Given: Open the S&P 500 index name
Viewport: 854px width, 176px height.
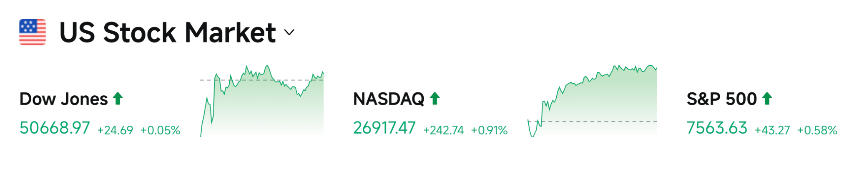Looking at the screenshot, I should [x=722, y=99].
